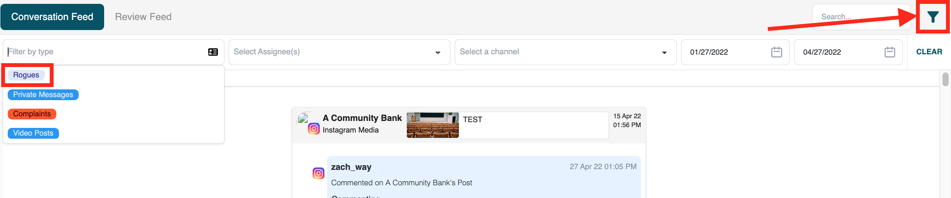Screen dimensions: 951x198
Task: Open the zach_way commenter link
Action: 351,167
